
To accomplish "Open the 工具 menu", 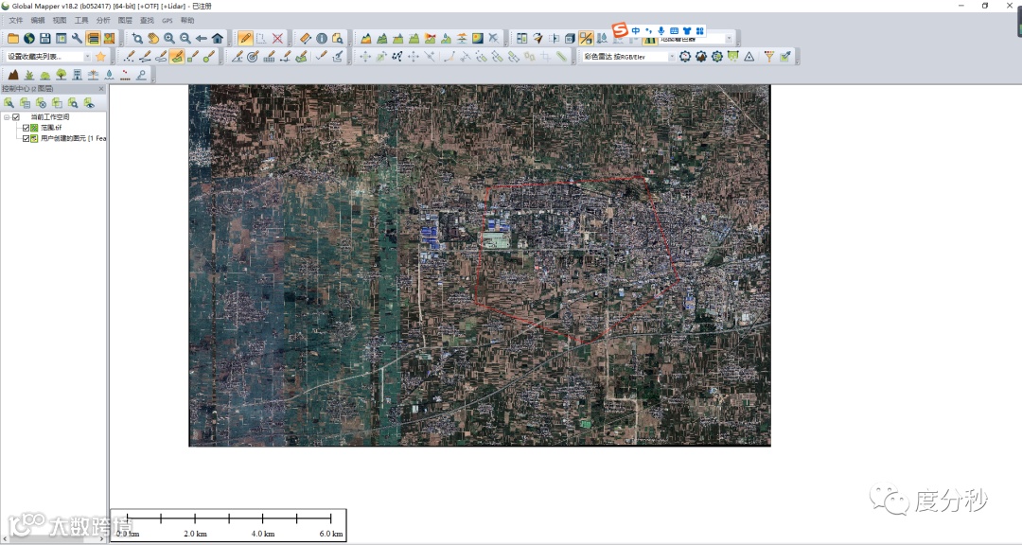I will click(x=81, y=20).
